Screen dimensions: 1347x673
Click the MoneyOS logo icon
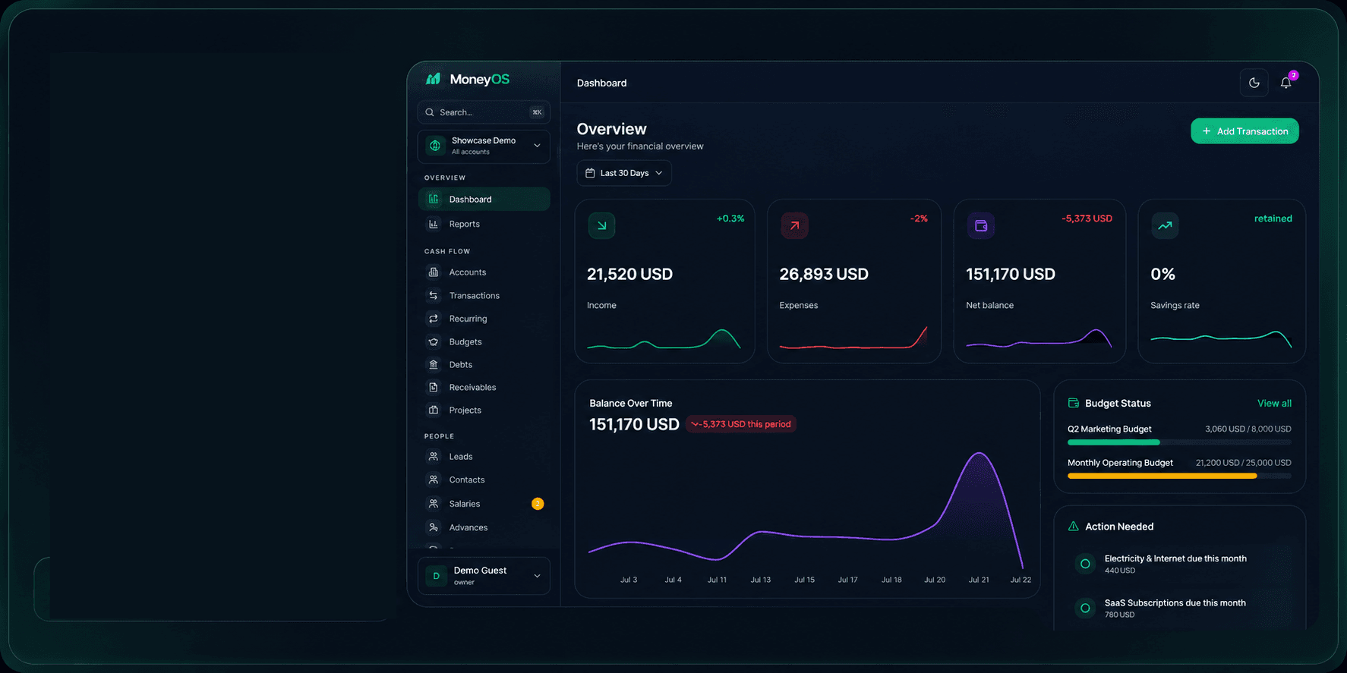[x=433, y=79]
